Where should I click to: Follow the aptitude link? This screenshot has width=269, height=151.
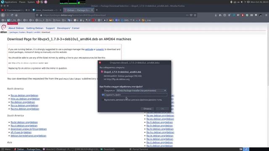click(89, 49)
